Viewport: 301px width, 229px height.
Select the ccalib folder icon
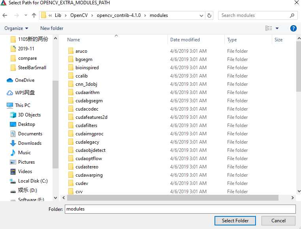click(71, 76)
